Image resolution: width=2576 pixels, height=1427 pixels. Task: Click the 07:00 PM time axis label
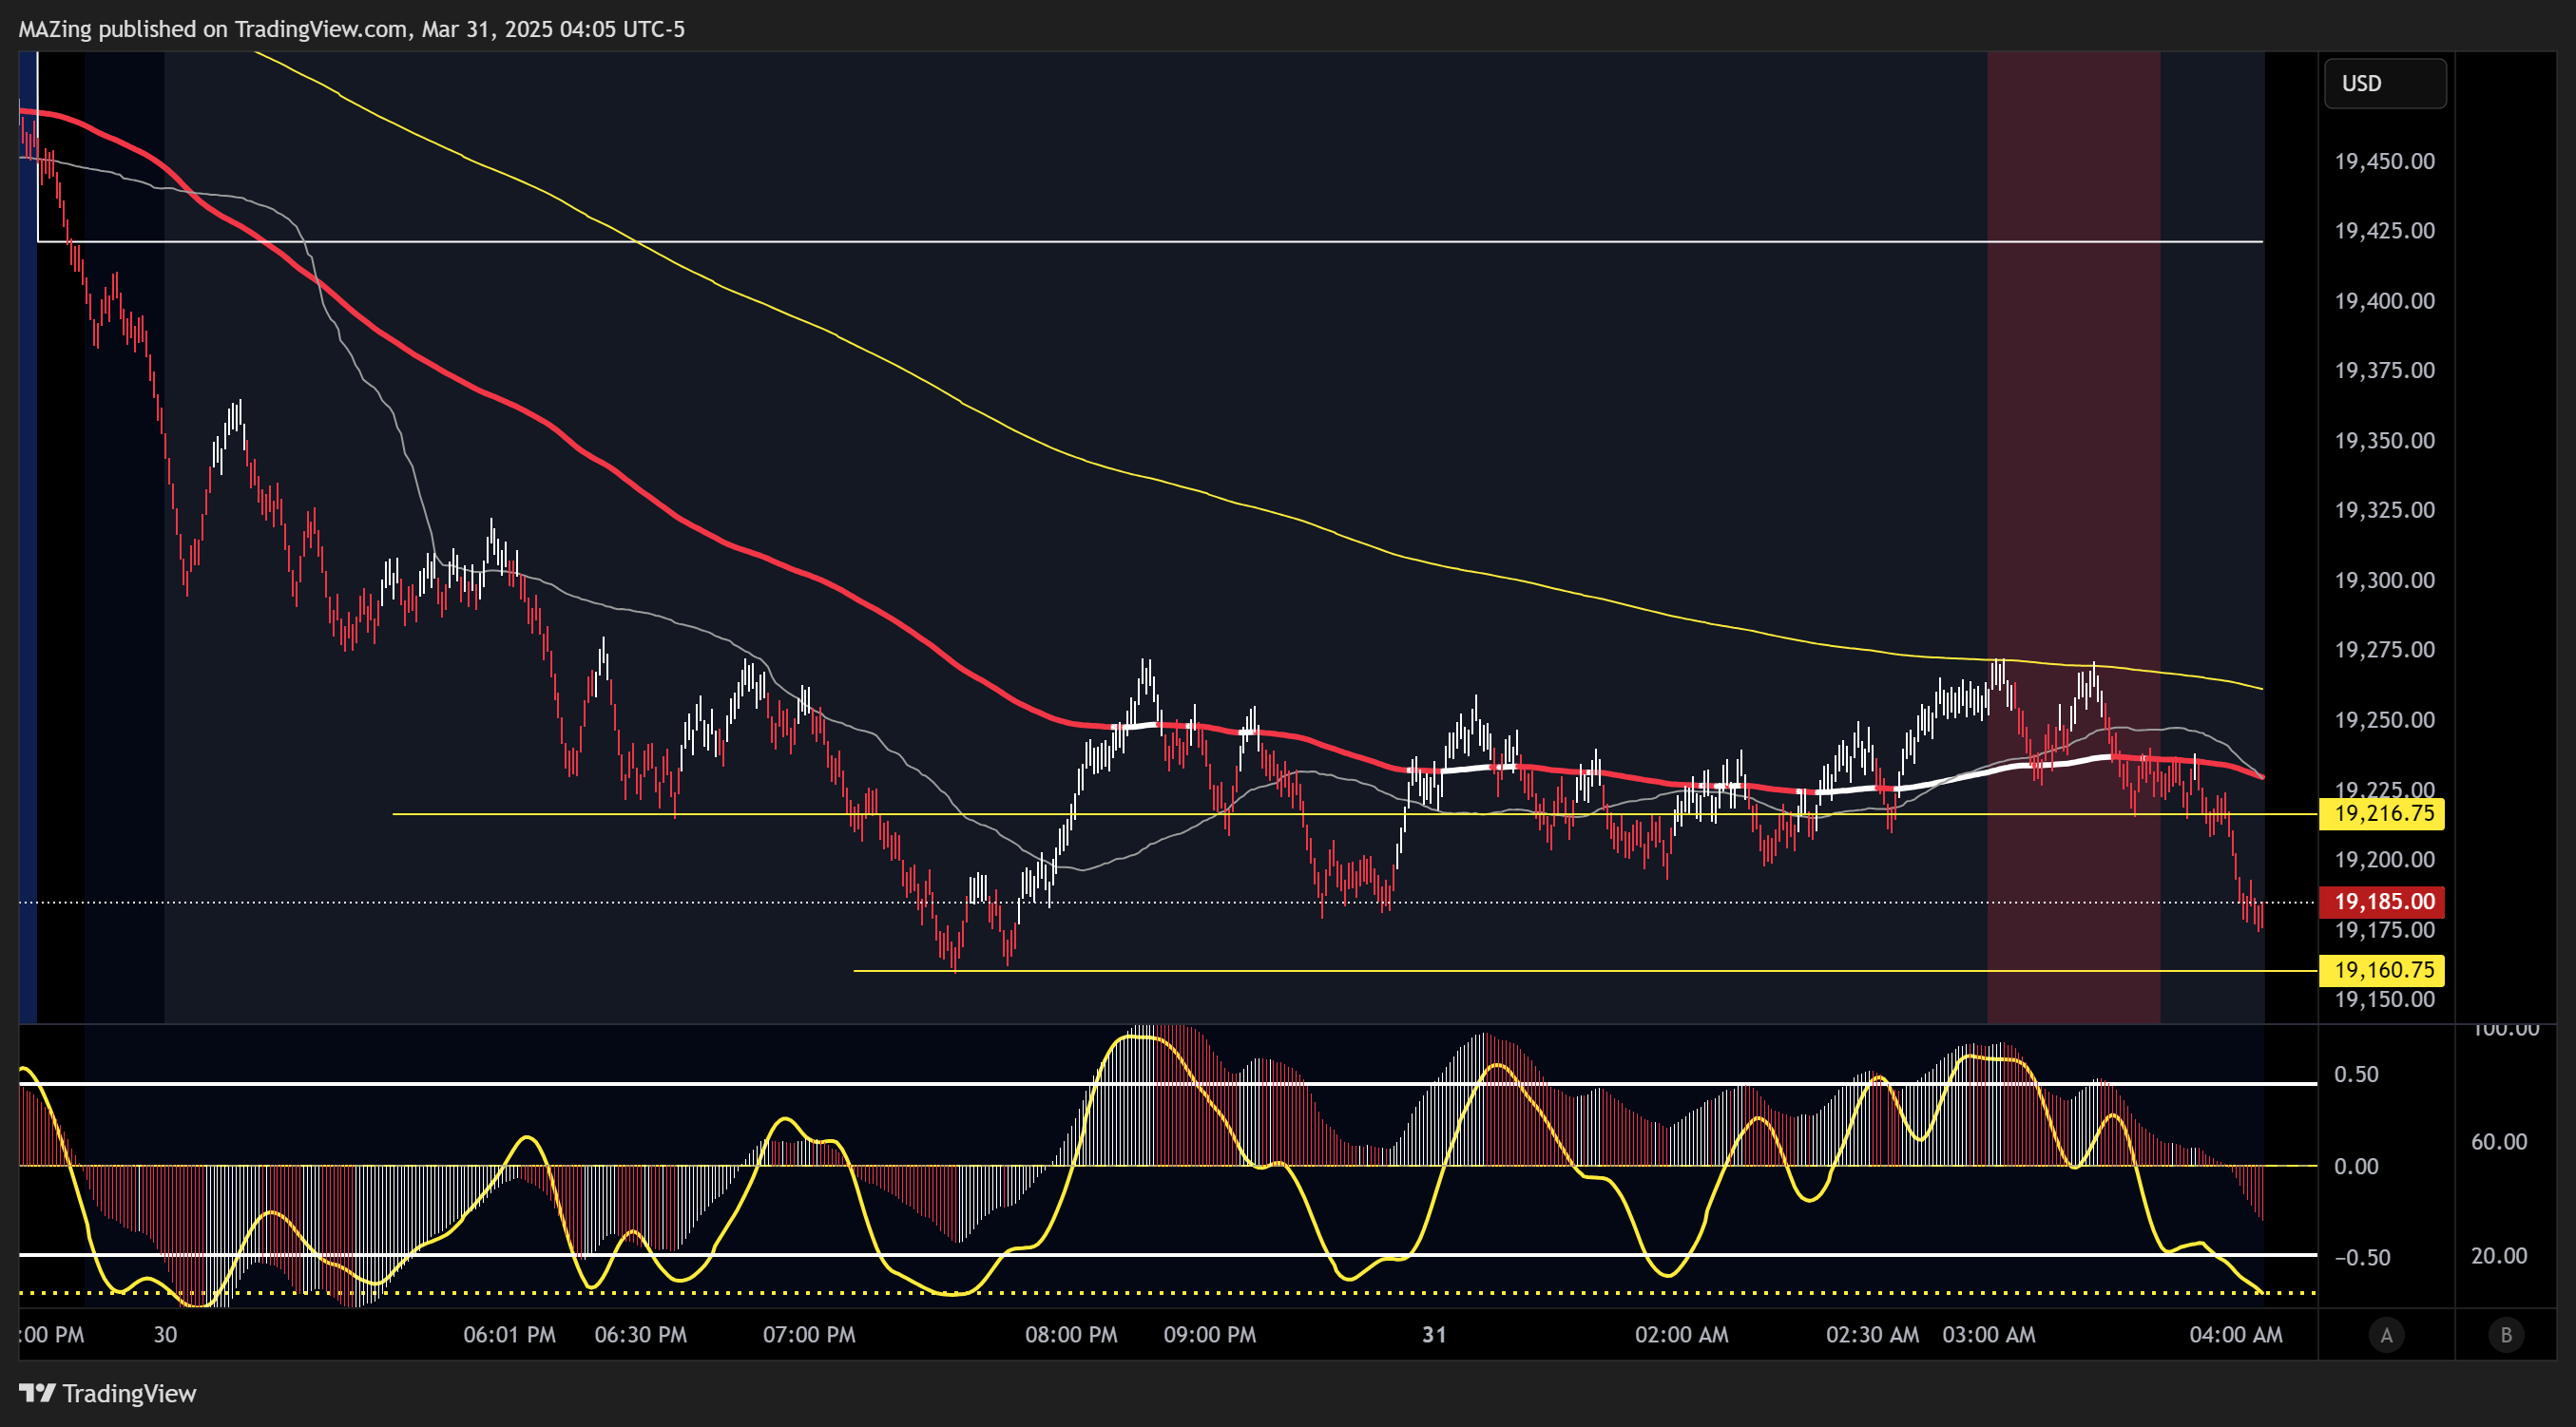pos(809,1335)
